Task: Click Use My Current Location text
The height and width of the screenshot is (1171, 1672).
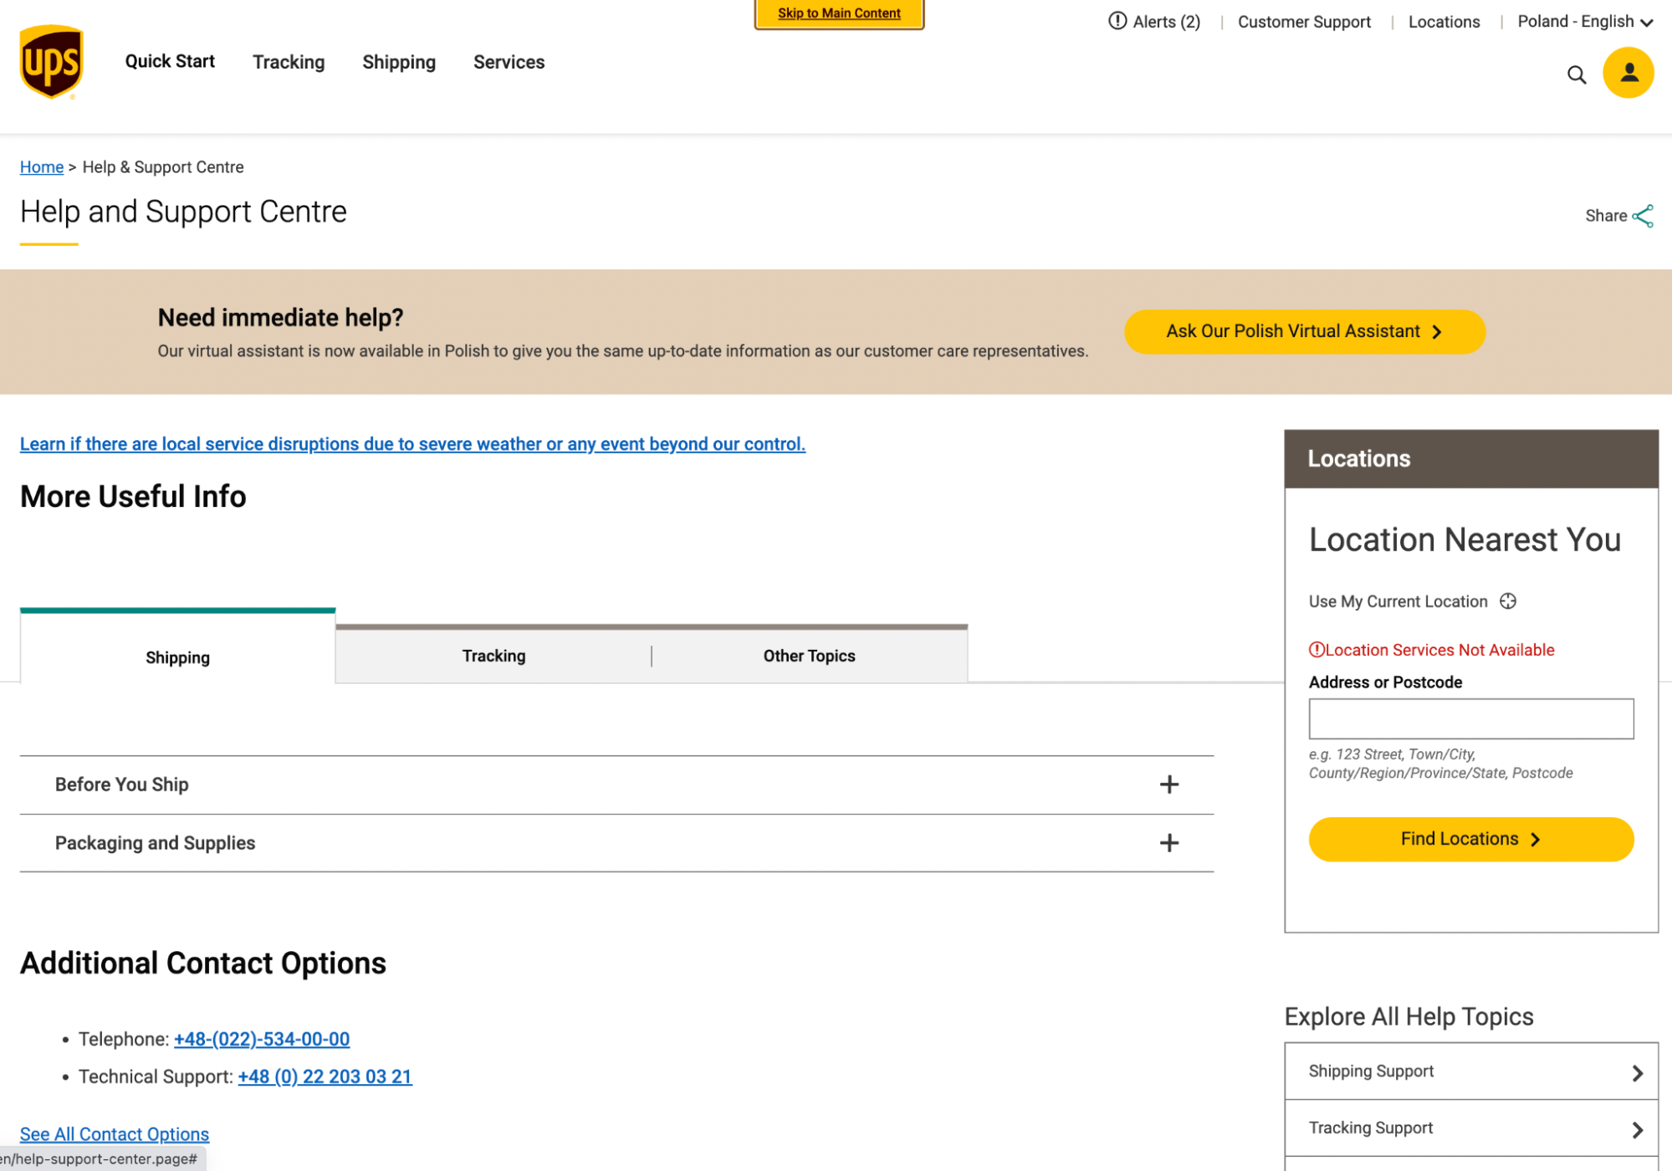Action: point(1398,601)
